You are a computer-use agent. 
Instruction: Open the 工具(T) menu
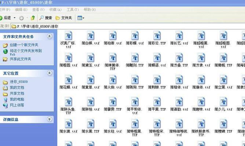click(73, 9)
